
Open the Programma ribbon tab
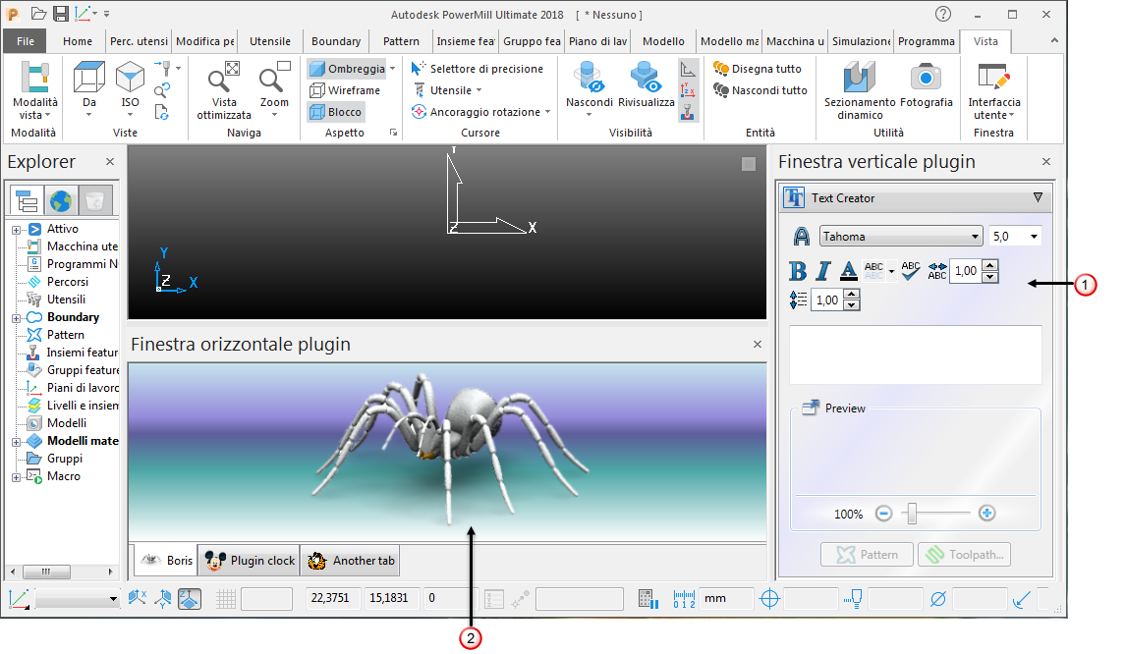coord(927,41)
